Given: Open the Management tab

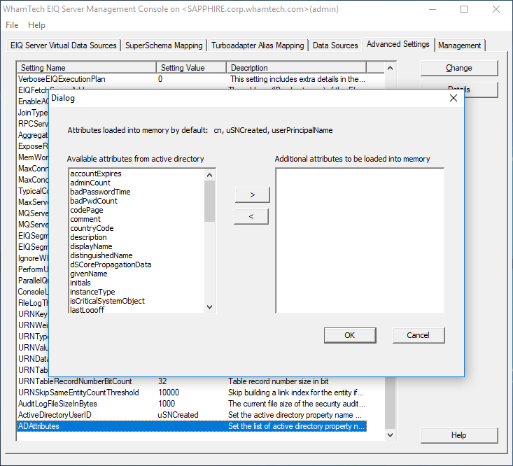Looking at the screenshot, I should 459,45.
